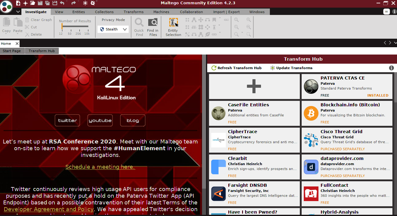Open the tab list dropdown arrow
397x216 pixels.
(x=395, y=43)
